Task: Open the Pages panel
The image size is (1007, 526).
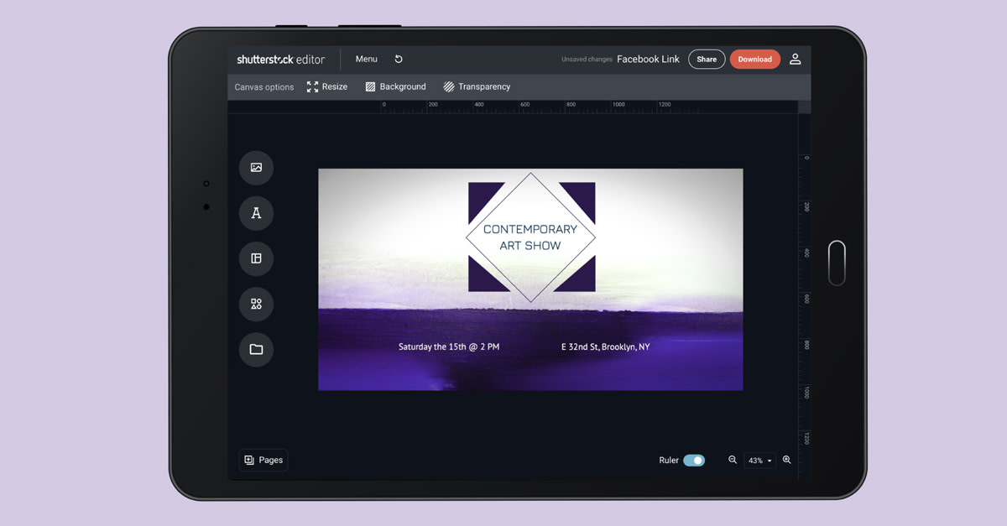Action: [263, 460]
